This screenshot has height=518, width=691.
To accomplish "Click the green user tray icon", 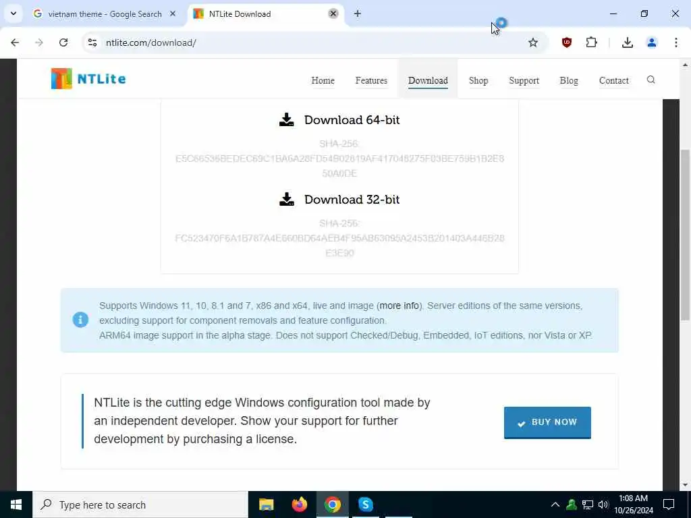I will (572, 505).
